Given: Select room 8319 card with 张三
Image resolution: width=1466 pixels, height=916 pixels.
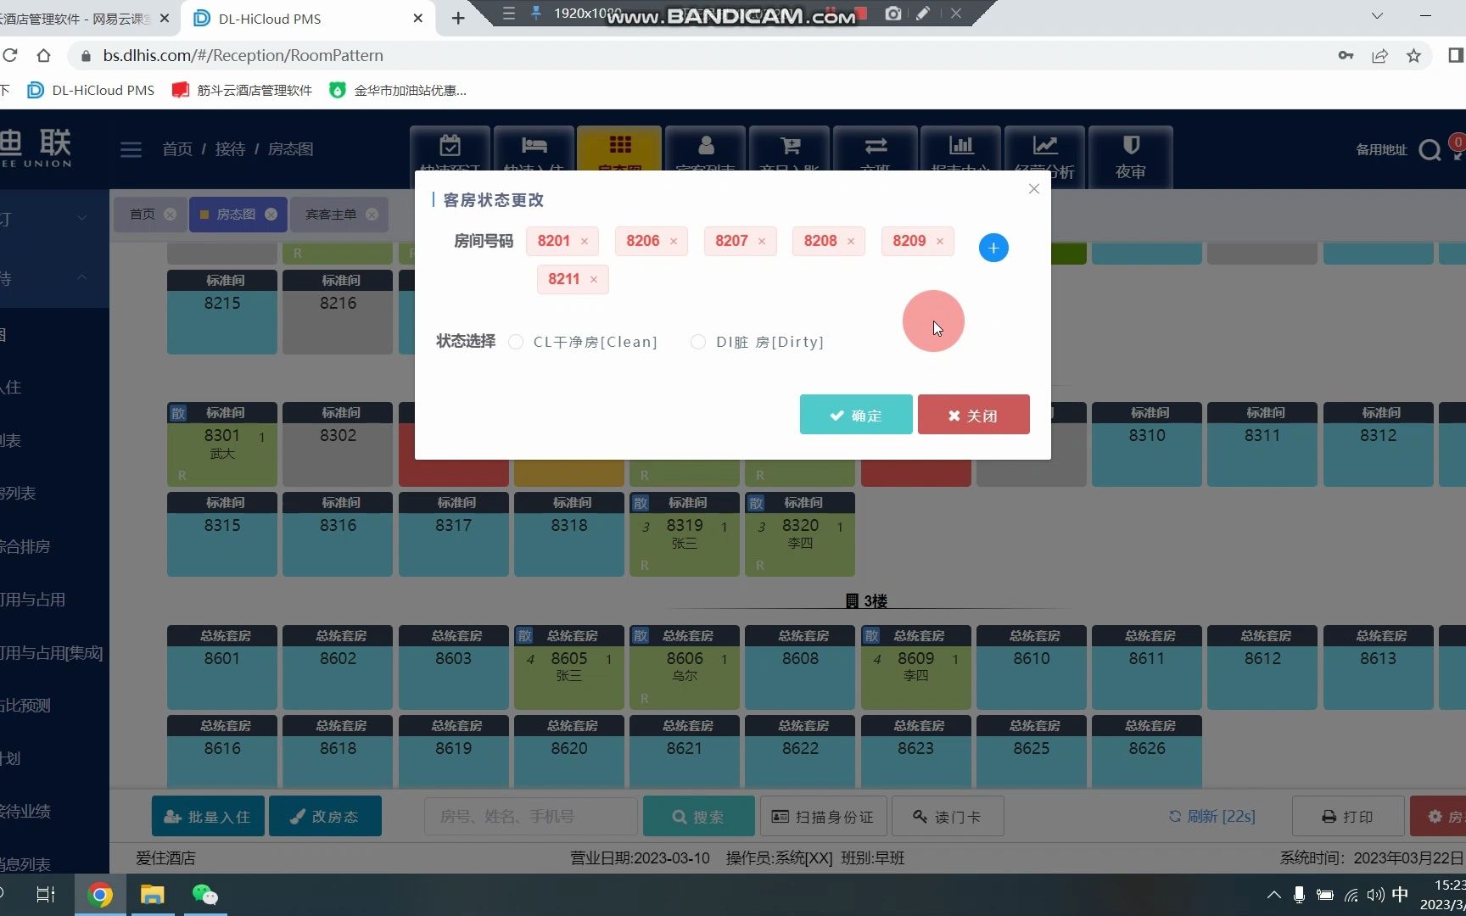Looking at the screenshot, I should (x=685, y=534).
